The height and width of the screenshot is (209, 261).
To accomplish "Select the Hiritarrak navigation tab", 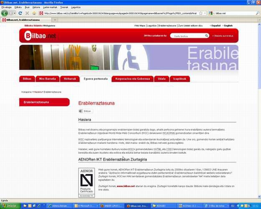I will 70,79.
